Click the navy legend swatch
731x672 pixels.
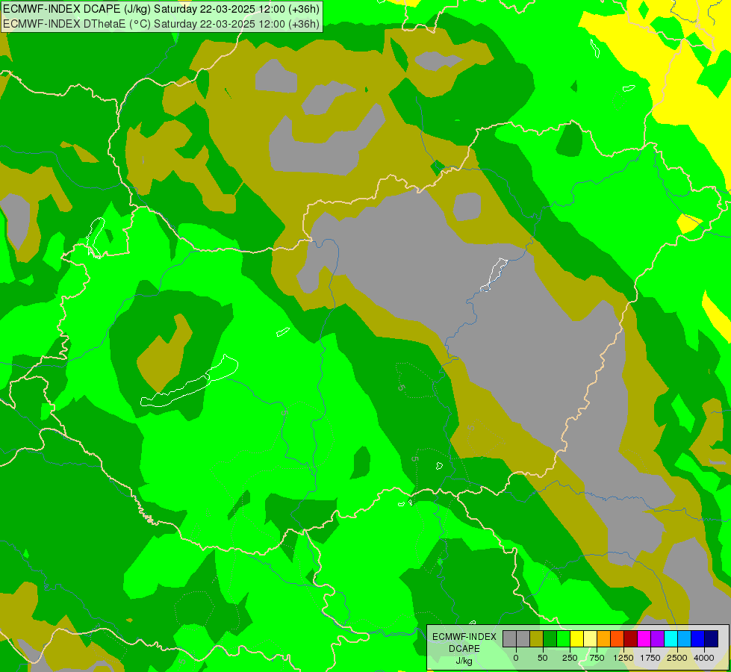tap(712, 638)
